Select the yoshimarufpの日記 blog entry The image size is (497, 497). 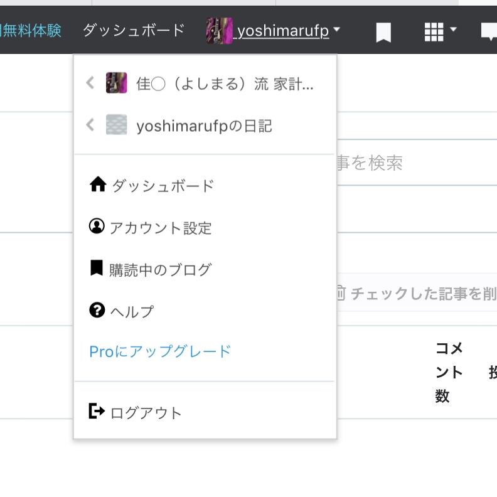pyautogui.click(x=205, y=125)
